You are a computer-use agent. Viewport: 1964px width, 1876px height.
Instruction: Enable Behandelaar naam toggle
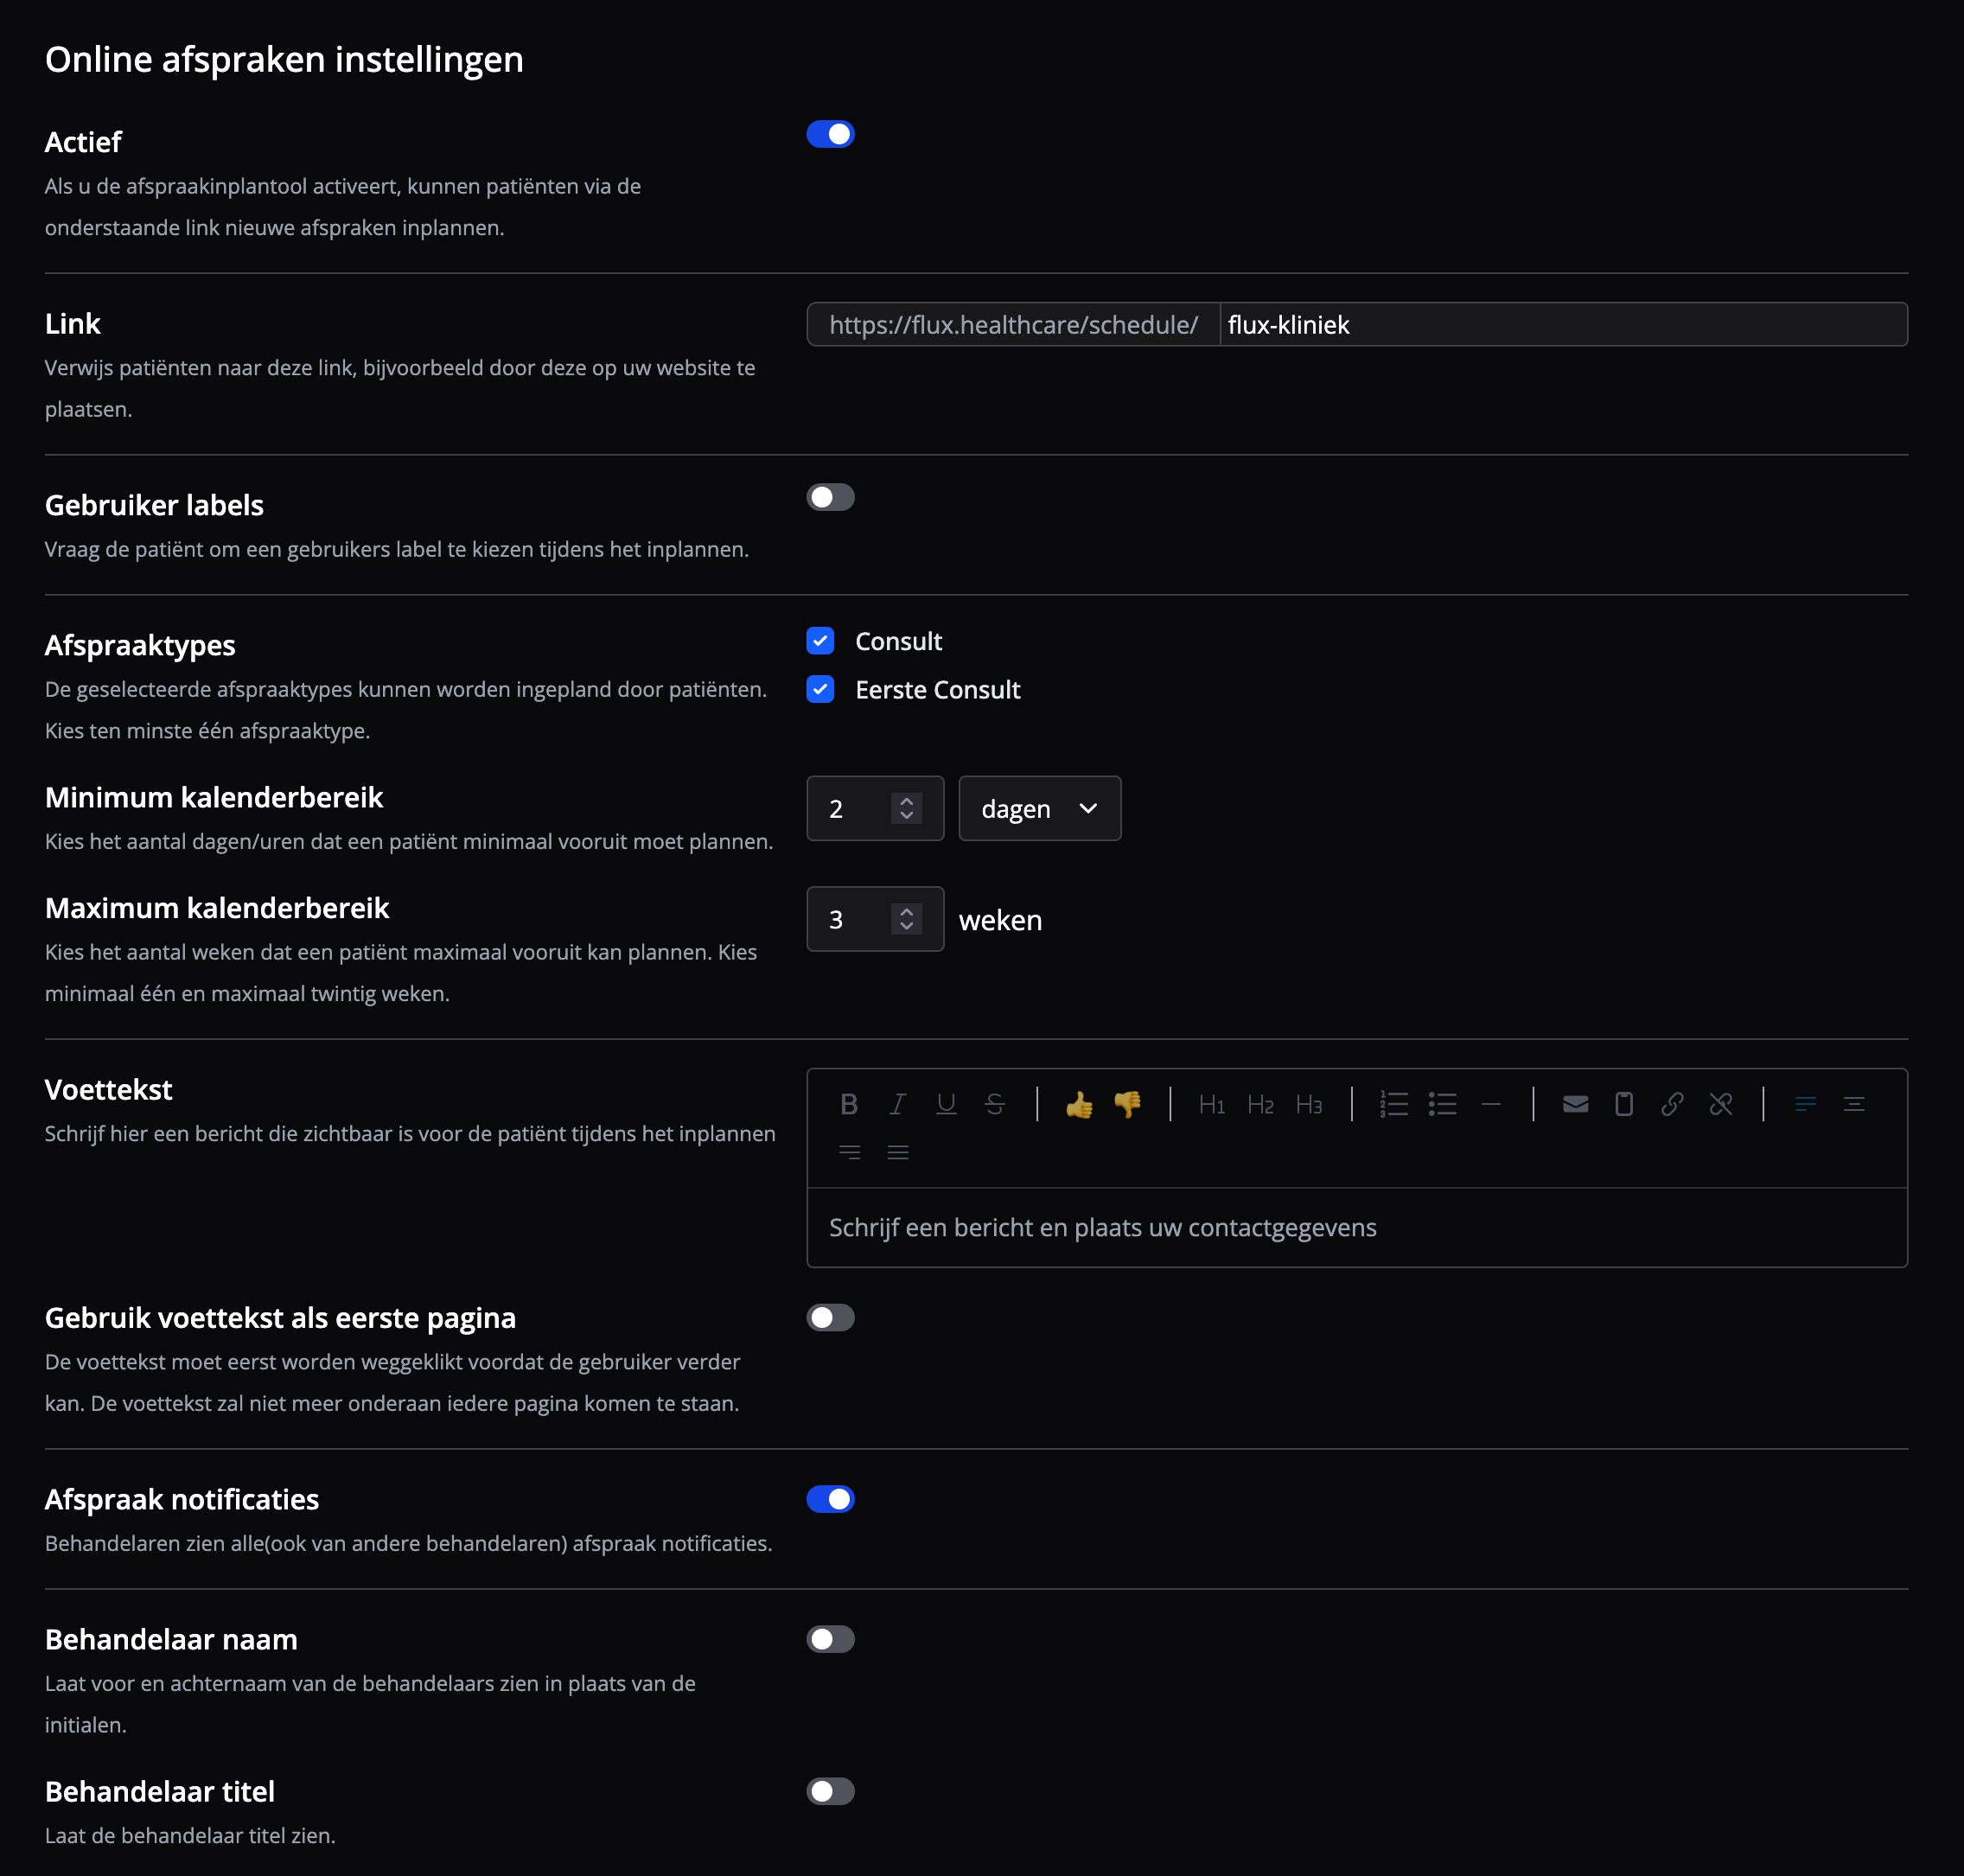click(x=830, y=1639)
